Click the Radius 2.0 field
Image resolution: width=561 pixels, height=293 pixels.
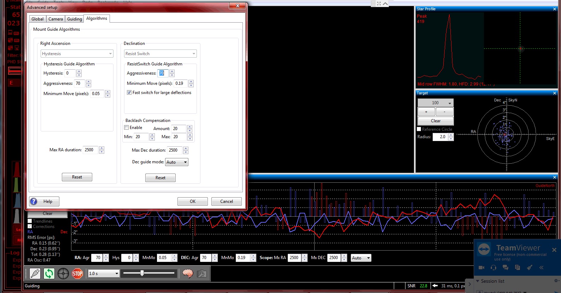[x=440, y=137]
